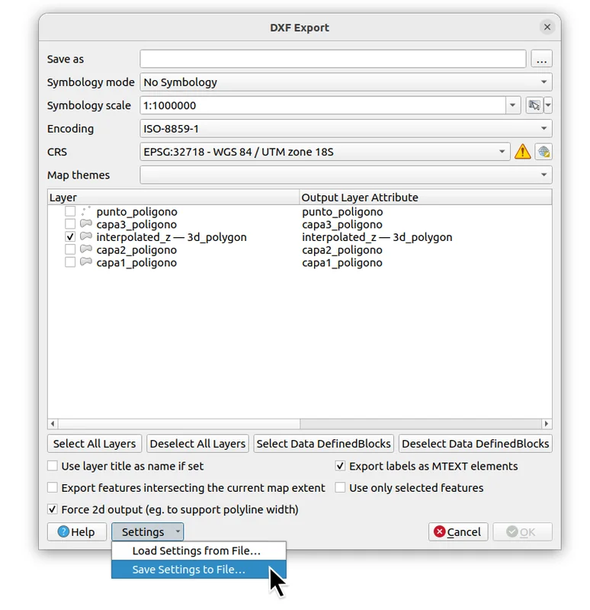Click the browse button next to Save as
The width and height of the screenshot is (590, 610).
541,59
